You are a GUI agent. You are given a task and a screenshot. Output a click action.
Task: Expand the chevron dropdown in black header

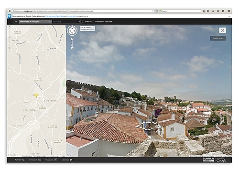16,21
